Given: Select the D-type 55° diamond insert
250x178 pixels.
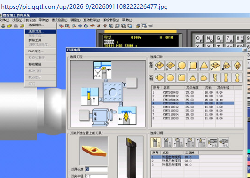Looking at the screenshot, I should pyautogui.click(x=170, y=65).
